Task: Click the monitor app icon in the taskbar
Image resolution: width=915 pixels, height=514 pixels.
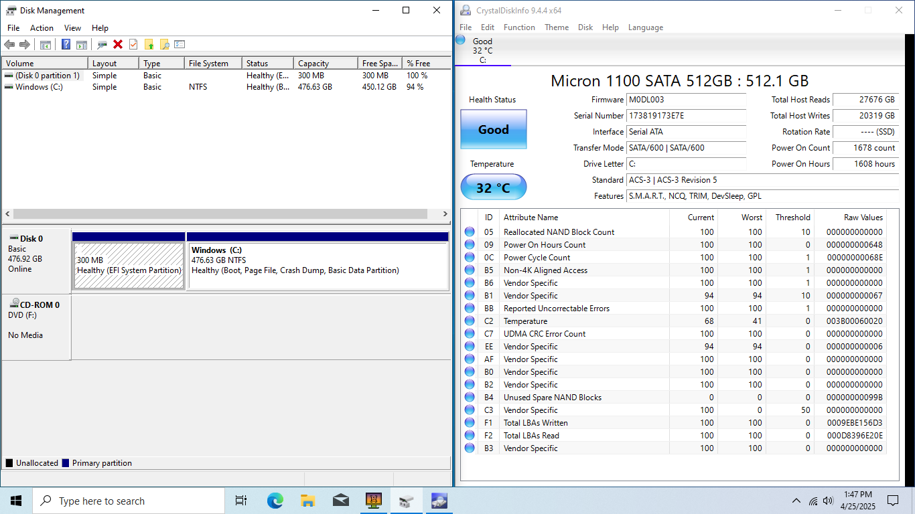Action: (x=373, y=501)
